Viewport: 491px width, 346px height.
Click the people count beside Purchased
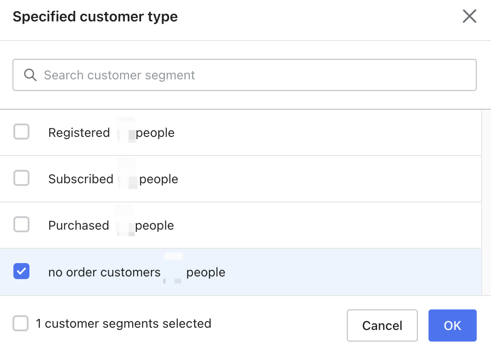(154, 226)
